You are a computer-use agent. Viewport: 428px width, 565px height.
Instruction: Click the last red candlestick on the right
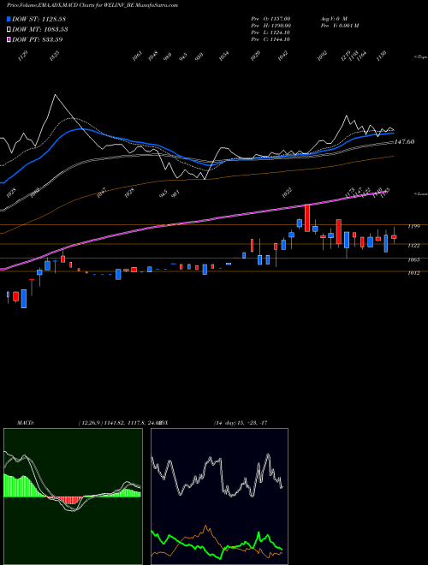coord(394,237)
